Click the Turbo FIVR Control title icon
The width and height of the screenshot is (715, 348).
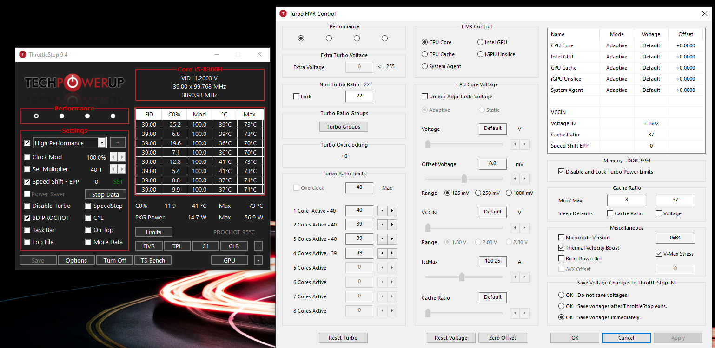point(283,13)
